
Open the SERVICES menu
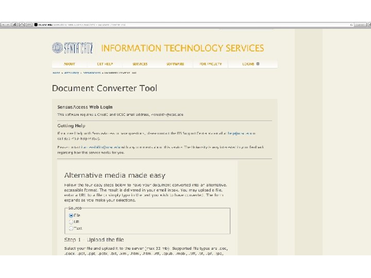point(140,64)
